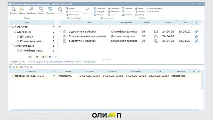Open overflow dots beside the tree panel tabs

pos(56,57)
